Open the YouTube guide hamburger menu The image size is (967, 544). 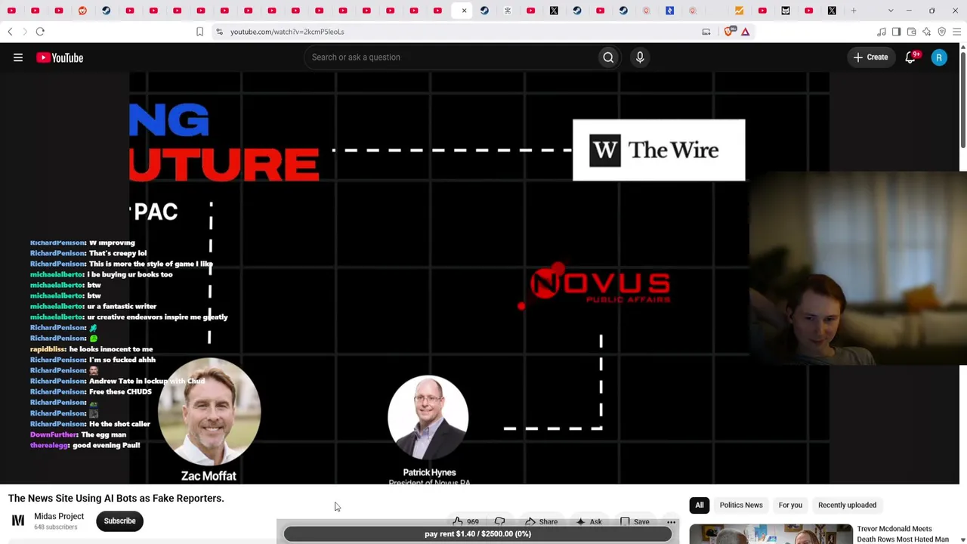point(18,57)
